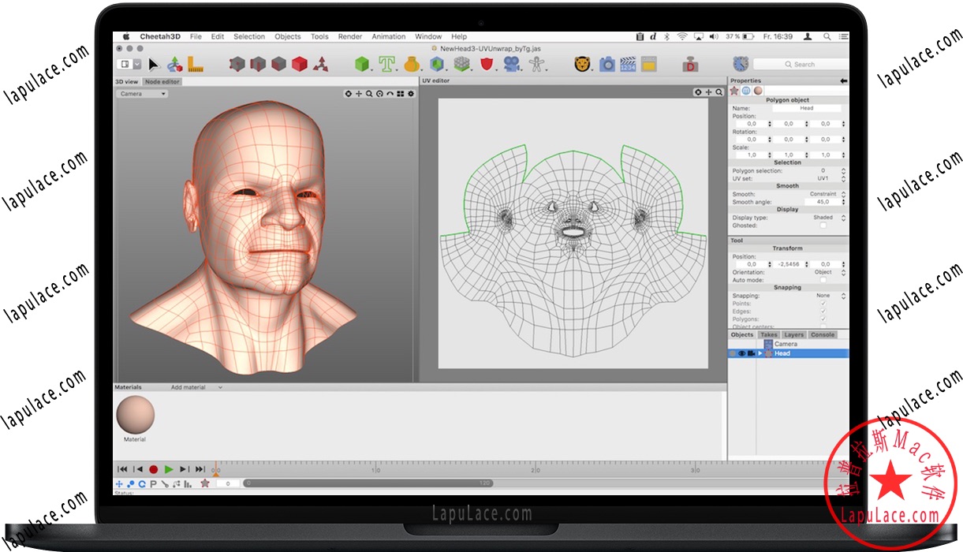The height and width of the screenshot is (552, 963).
Task: Toggle visibility of the Head object
Action: (x=741, y=353)
